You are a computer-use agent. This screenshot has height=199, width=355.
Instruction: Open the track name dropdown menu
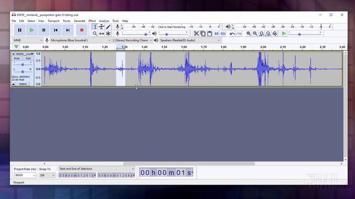pos(24,54)
